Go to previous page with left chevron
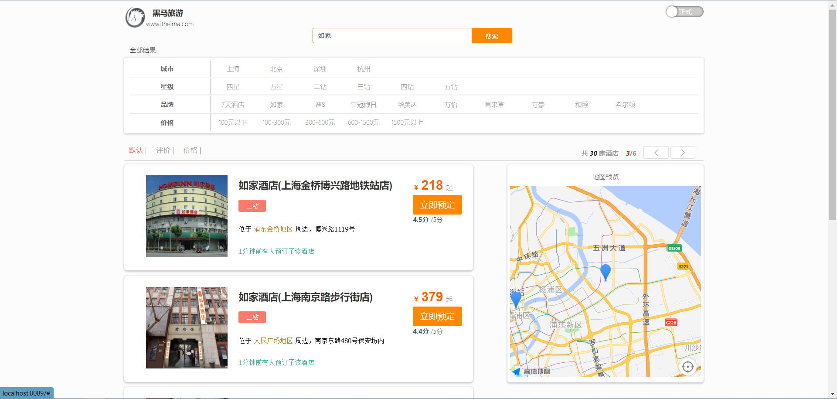 (x=656, y=153)
